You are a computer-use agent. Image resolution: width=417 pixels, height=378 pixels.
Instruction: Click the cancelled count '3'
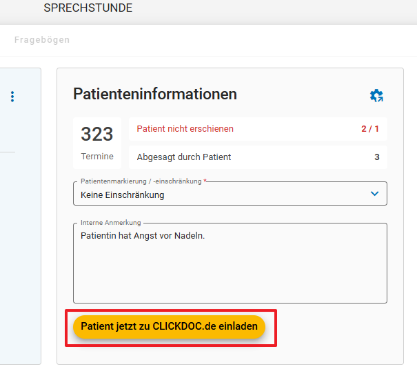pos(377,157)
